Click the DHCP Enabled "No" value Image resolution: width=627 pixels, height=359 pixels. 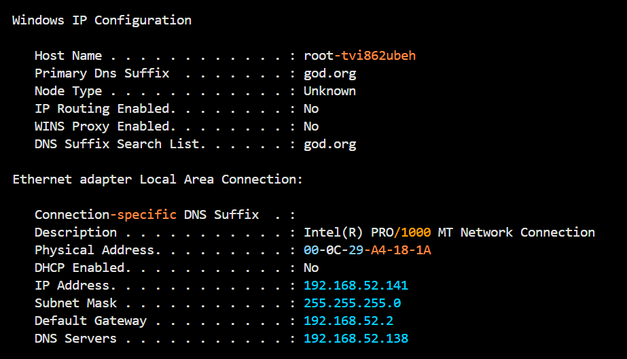(311, 268)
